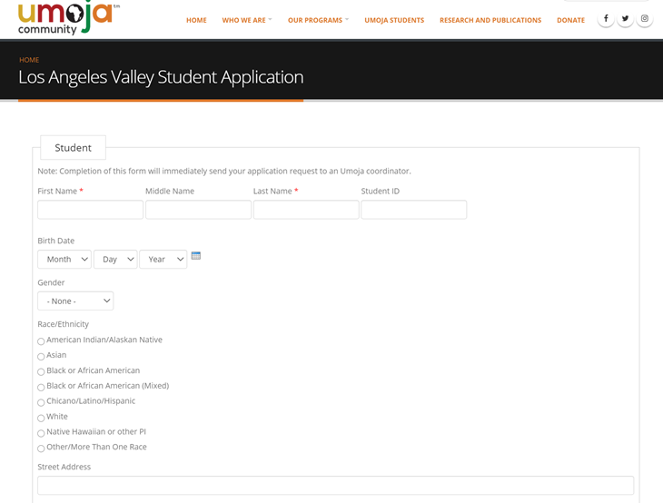Open the birth Day dropdown

pos(115,259)
